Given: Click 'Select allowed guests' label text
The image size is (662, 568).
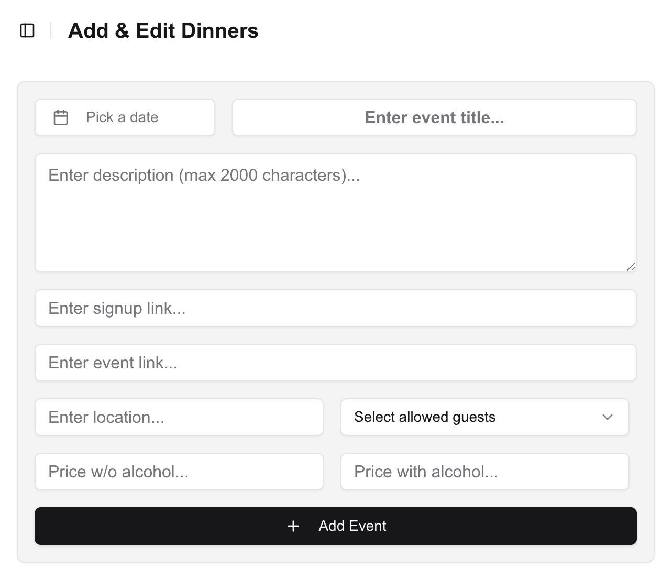Looking at the screenshot, I should click(424, 417).
